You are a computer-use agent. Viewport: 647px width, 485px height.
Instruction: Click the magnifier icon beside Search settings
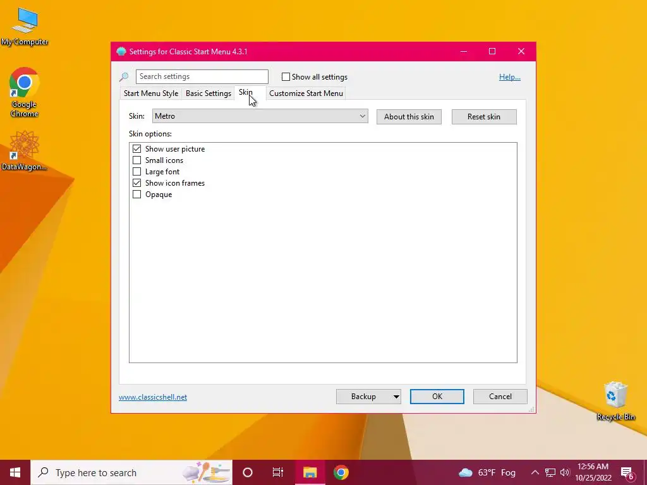[x=124, y=77]
